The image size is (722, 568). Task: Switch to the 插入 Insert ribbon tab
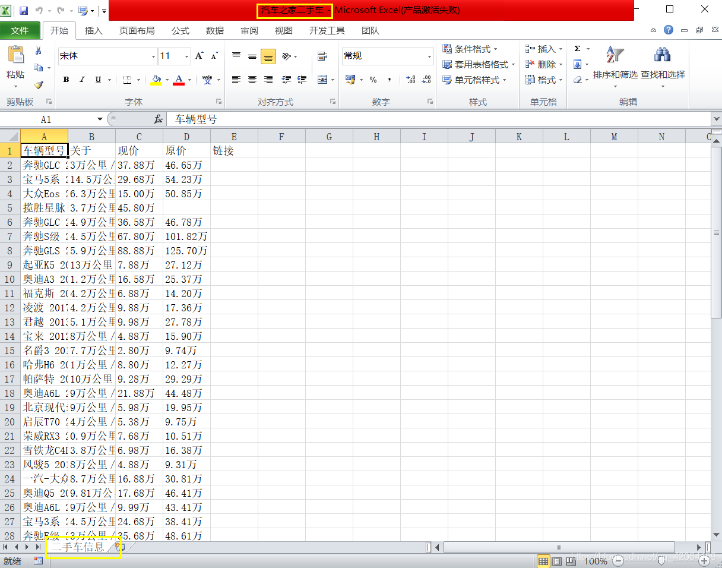[x=94, y=30]
